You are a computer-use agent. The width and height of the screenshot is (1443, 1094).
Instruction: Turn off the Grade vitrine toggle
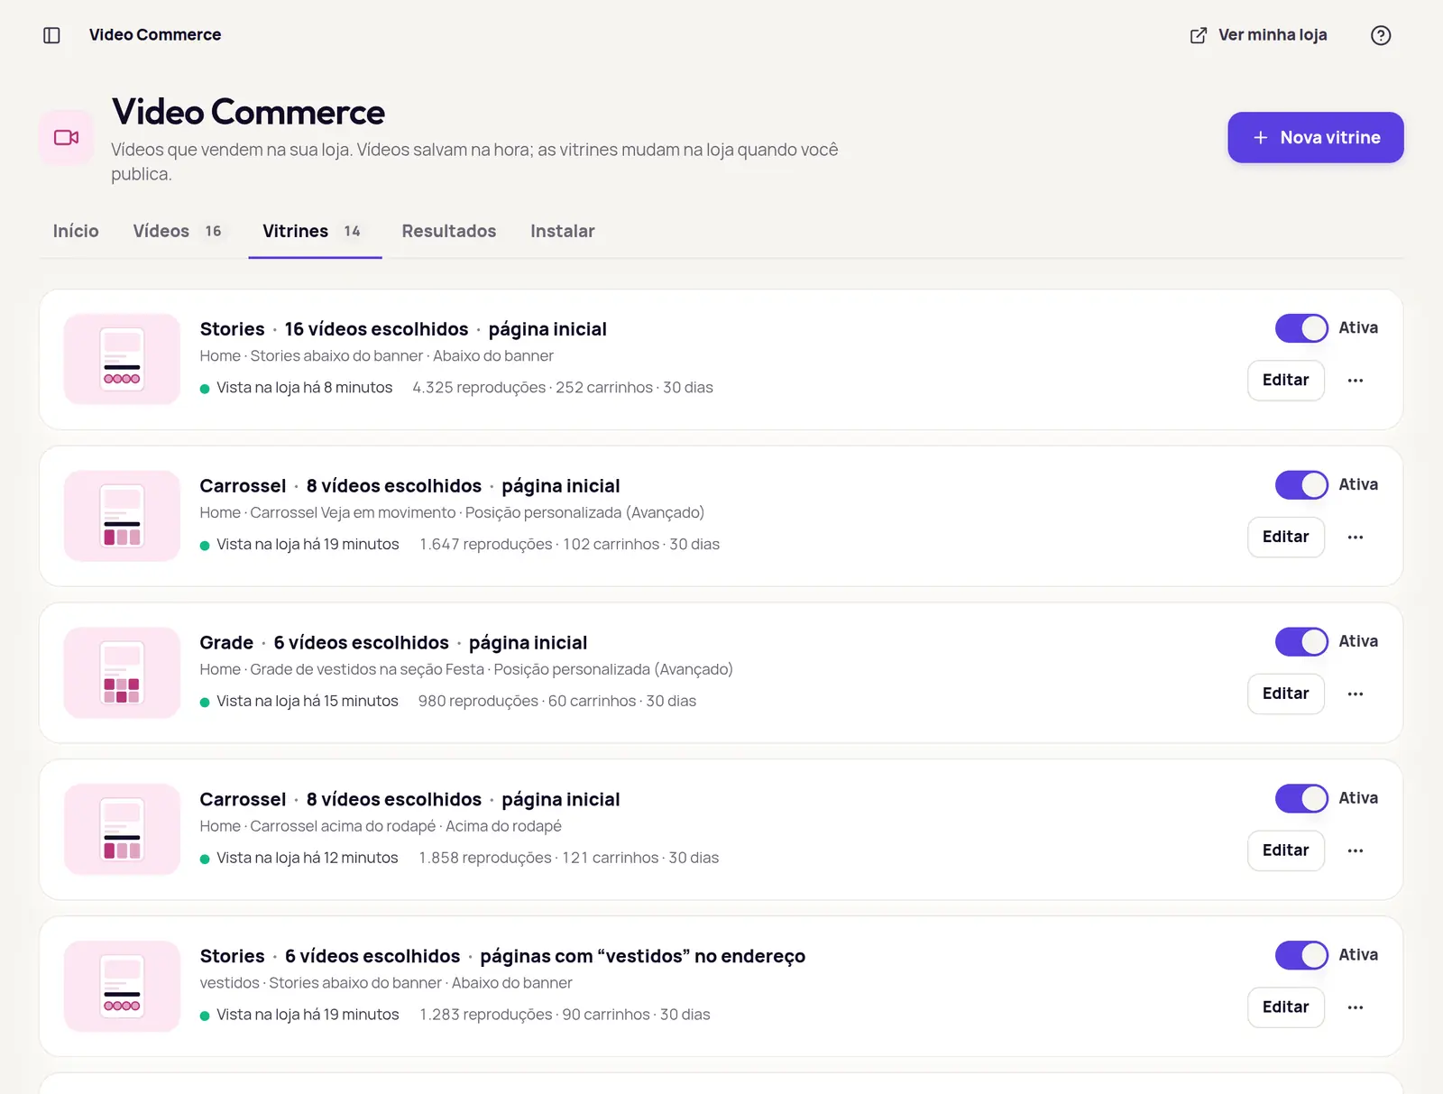click(x=1301, y=642)
